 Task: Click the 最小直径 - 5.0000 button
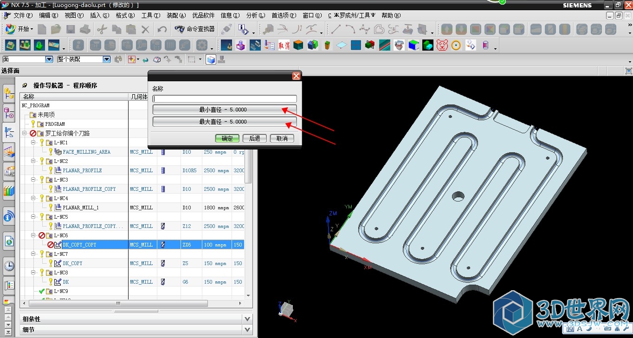tap(225, 110)
